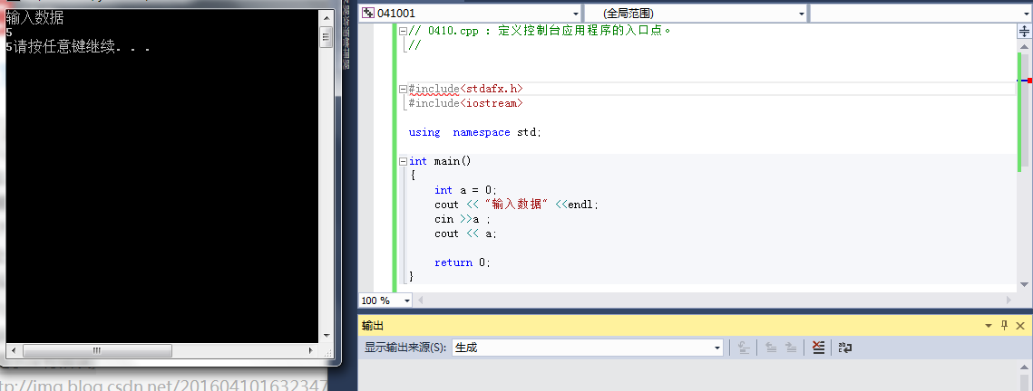1033x391 pixels.
Task: Click the red error marker in editor margin
Action: tap(1029, 81)
